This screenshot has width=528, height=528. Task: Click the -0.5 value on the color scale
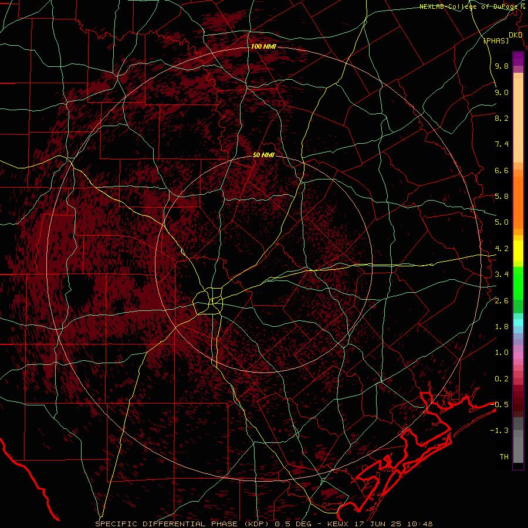coord(499,405)
